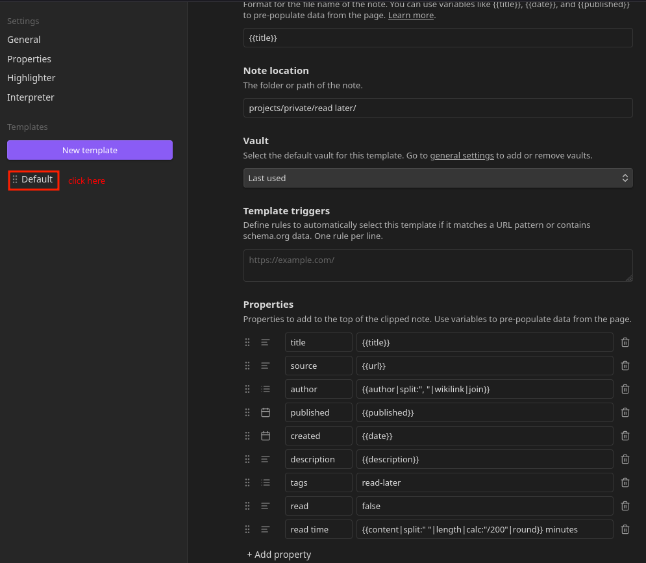This screenshot has height=563, width=646.
Task: Focus the Template triggers text area
Action: click(438, 266)
